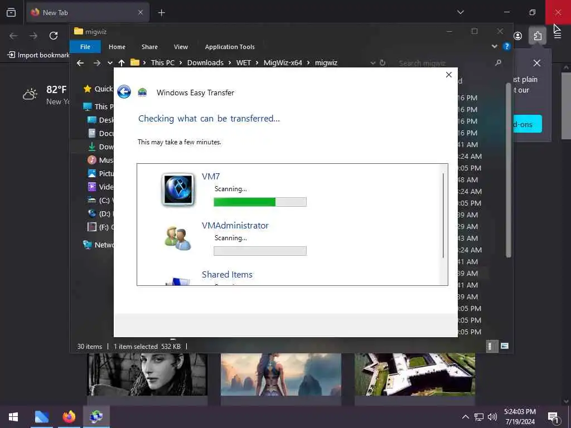571x428 pixels.
Task: Click the VM7 scanning progress bar
Action: click(260, 202)
